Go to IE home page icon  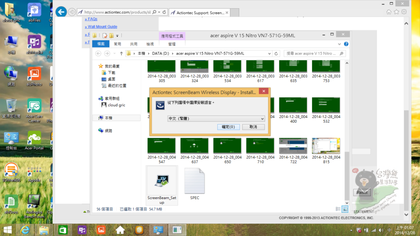[x=389, y=12]
